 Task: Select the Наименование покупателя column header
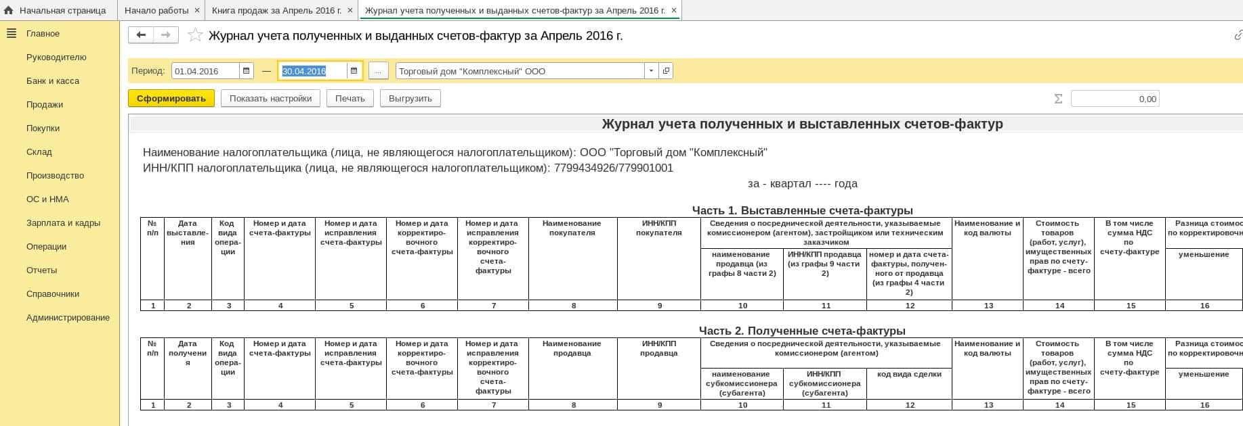(x=572, y=258)
